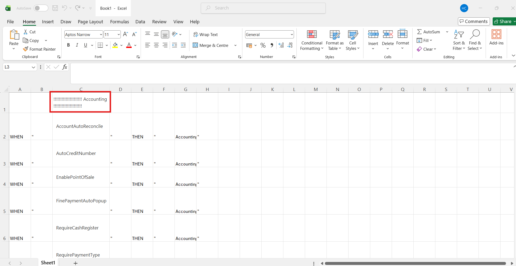Click the Increase Font Size icon
The image size is (516, 266).
(x=125, y=34)
